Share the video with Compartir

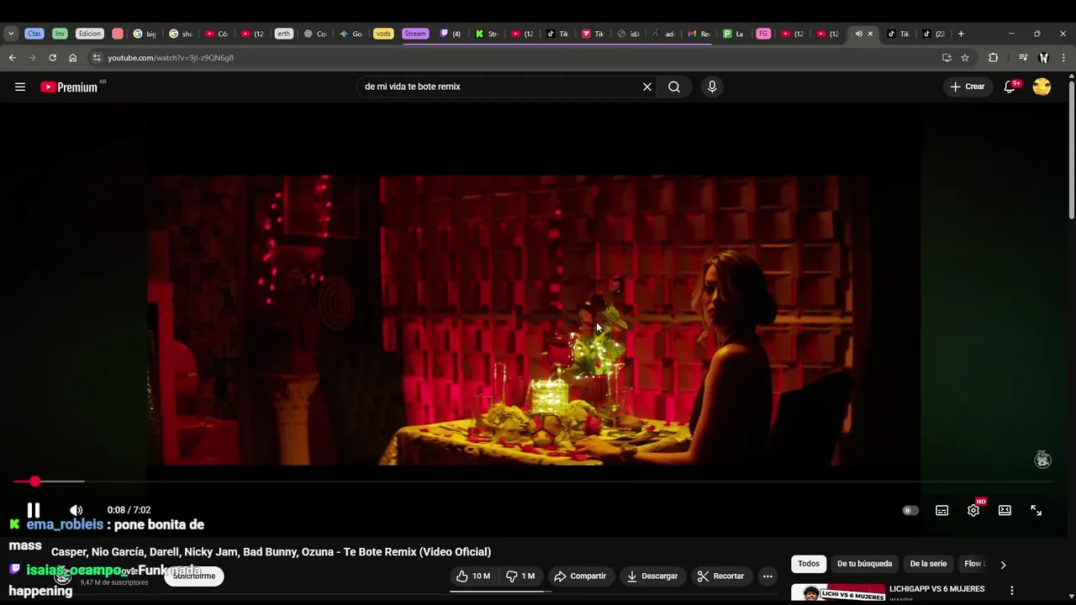tap(580, 576)
